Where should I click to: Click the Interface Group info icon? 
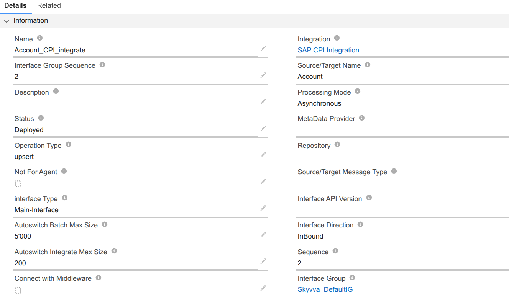pyautogui.click(x=352, y=278)
